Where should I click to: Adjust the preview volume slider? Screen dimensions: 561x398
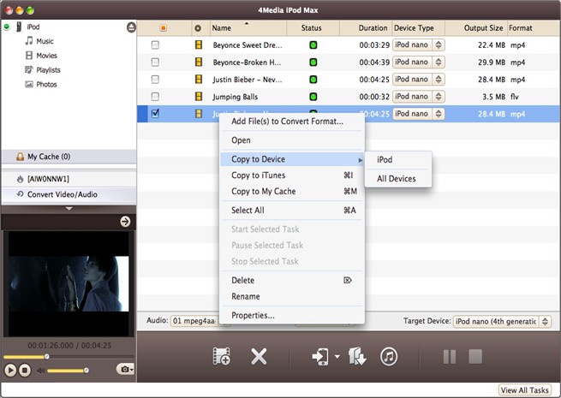68,371
